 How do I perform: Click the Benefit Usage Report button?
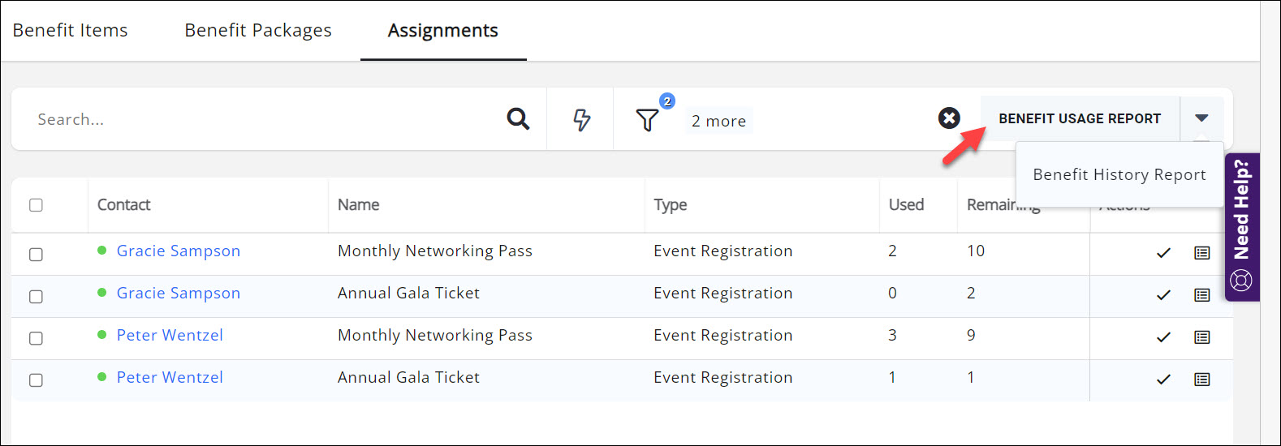tap(1079, 118)
